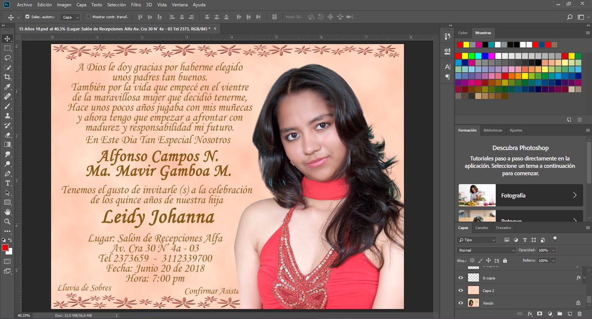
Task: Select the Pen tool
Action: click(7, 173)
